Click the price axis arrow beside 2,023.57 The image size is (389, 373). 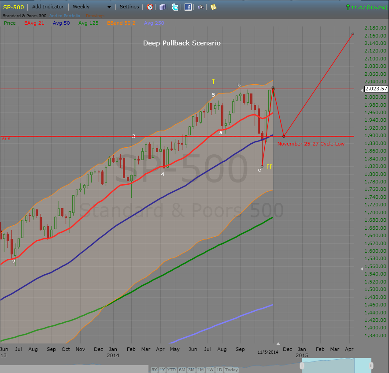coord(362,91)
